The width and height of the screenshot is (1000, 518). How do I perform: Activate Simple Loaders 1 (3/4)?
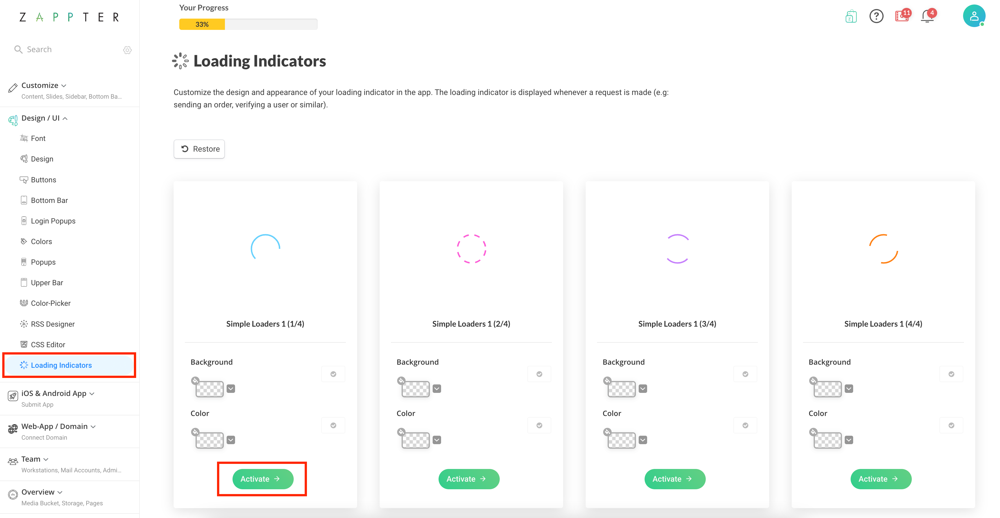click(675, 479)
